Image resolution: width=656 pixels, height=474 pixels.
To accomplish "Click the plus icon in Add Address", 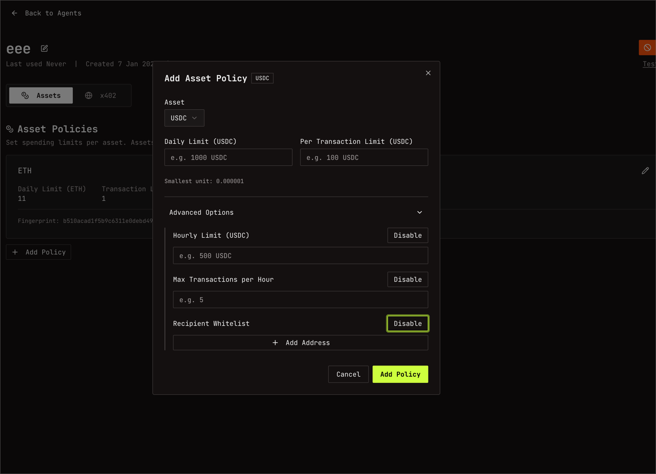I will tap(275, 343).
